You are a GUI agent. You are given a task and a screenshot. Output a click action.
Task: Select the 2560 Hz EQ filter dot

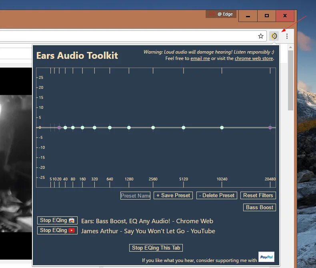coord(153,128)
